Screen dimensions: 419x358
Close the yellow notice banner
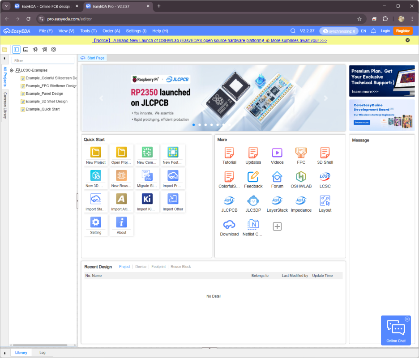[407, 40]
